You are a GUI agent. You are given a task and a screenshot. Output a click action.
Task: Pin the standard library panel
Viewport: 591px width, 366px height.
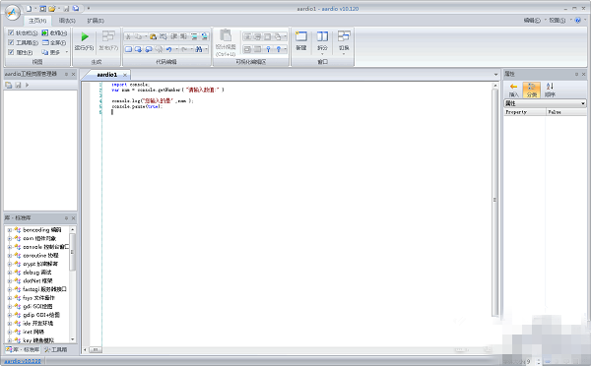[66, 218]
